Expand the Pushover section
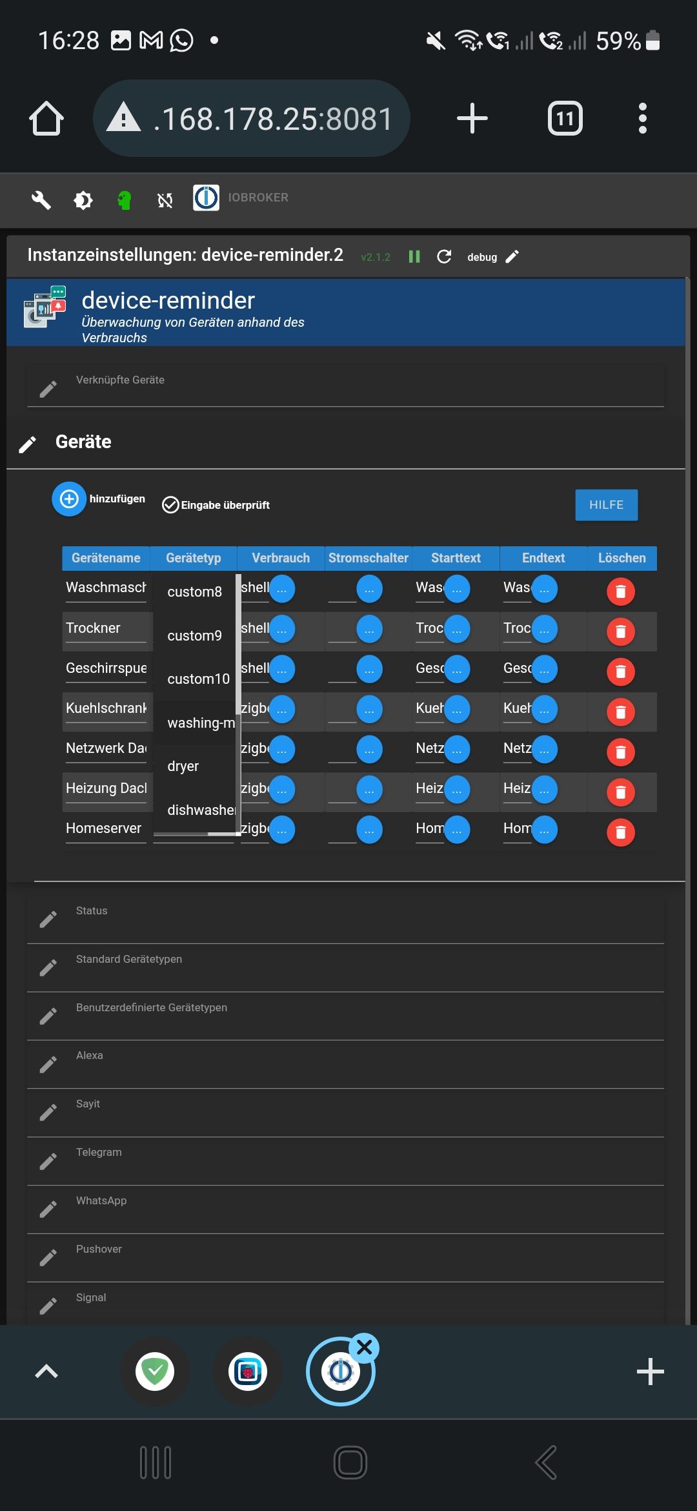The height and width of the screenshot is (1511, 697). (345, 1258)
